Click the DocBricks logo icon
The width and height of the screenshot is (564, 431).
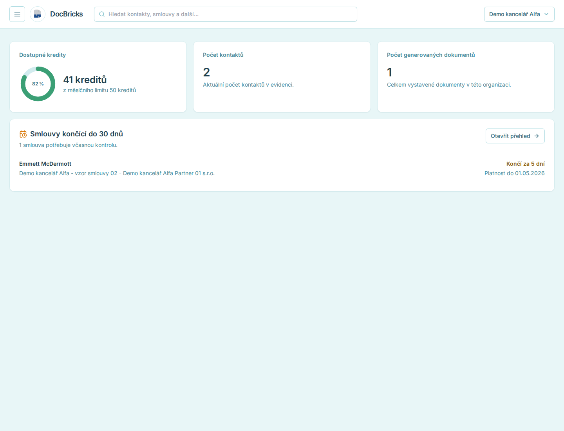point(38,14)
